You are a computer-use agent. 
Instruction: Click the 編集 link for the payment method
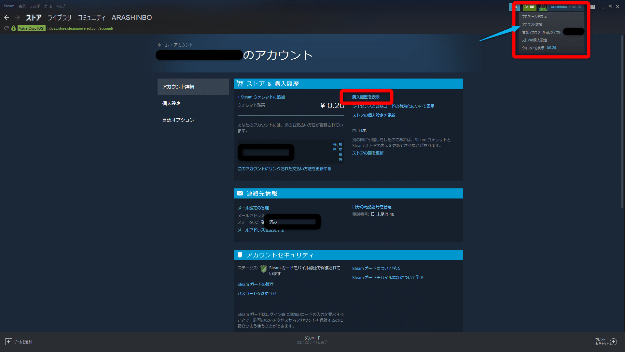pos(335,147)
